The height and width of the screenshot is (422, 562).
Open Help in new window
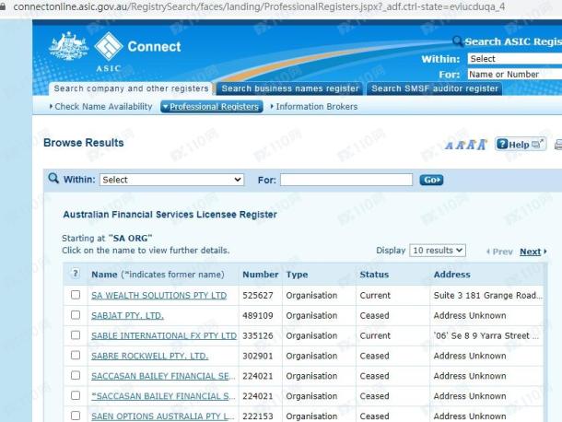521,144
